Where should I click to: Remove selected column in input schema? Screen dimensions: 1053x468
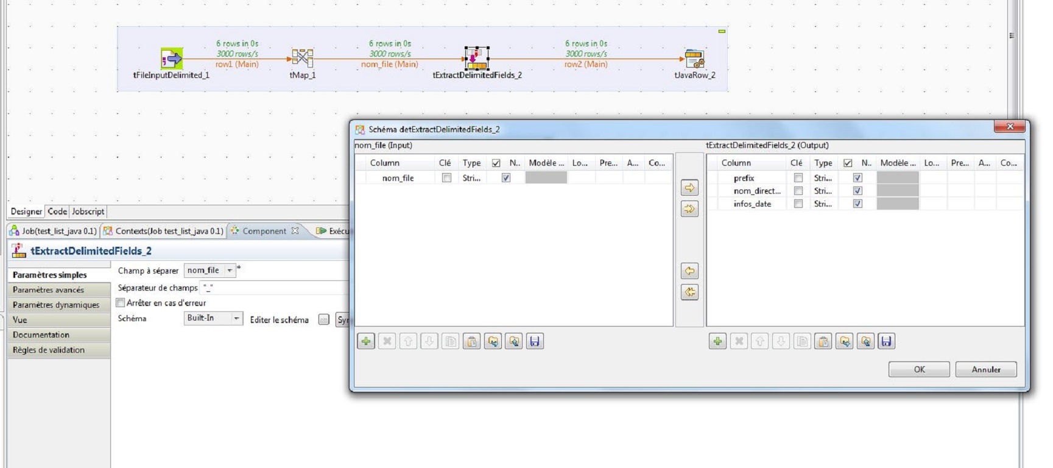(x=387, y=341)
